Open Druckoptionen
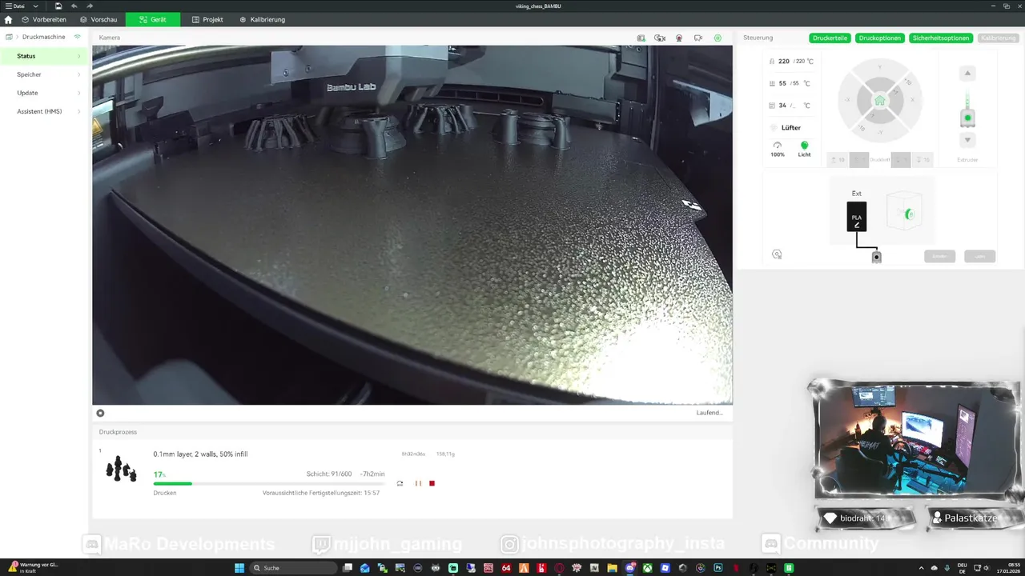 click(x=880, y=38)
